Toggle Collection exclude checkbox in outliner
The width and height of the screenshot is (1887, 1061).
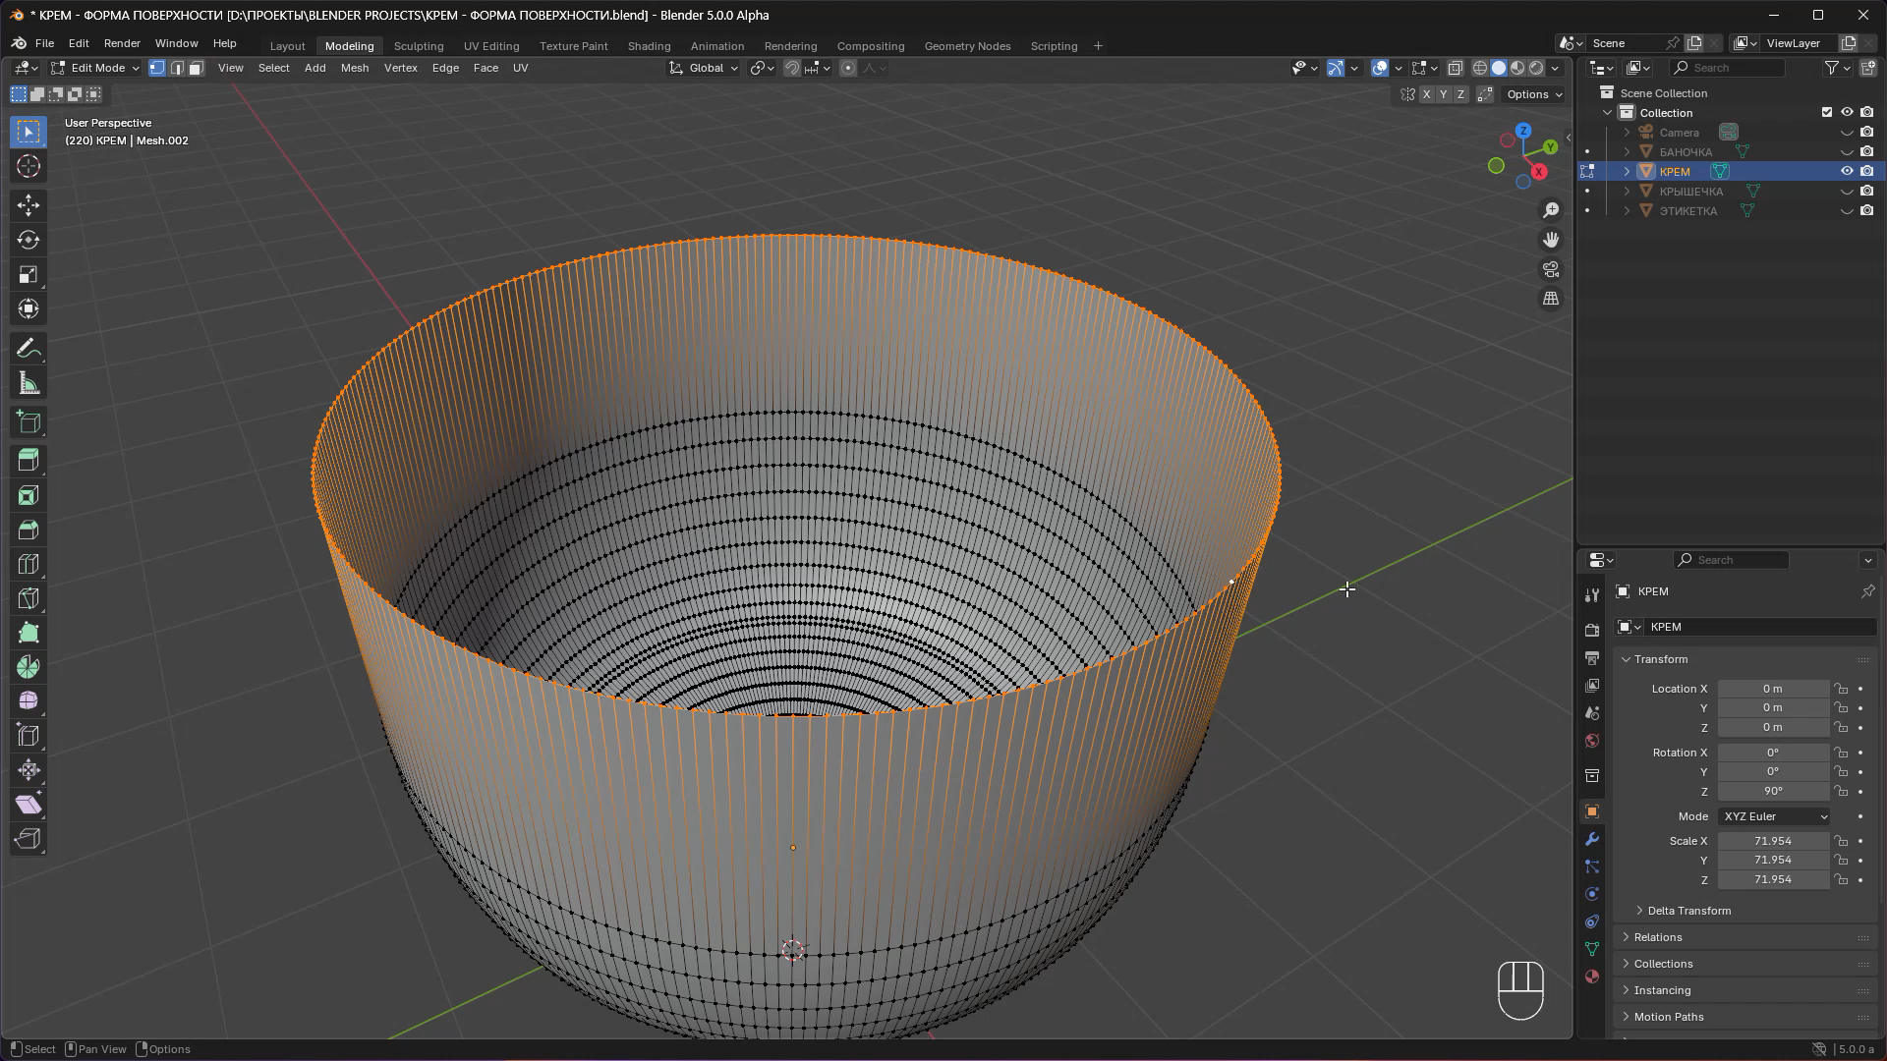[1827, 112]
